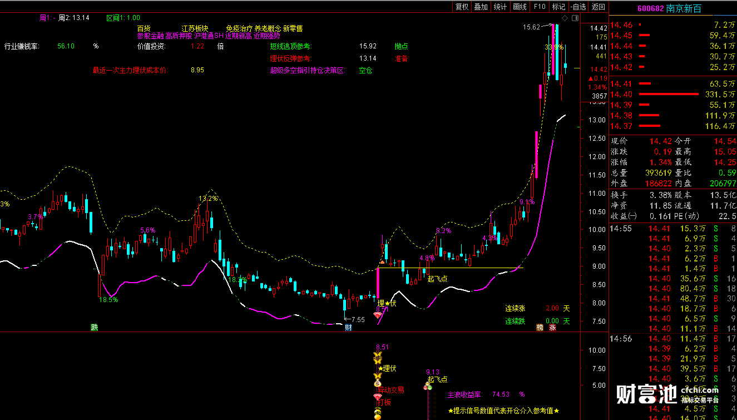The width and height of the screenshot is (737, 420).
Task: Click the 收益(一) 0.161 field
Action: tap(641, 216)
